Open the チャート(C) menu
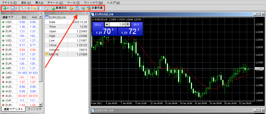The height and width of the screenshot is (114, 266). point(56,3)
